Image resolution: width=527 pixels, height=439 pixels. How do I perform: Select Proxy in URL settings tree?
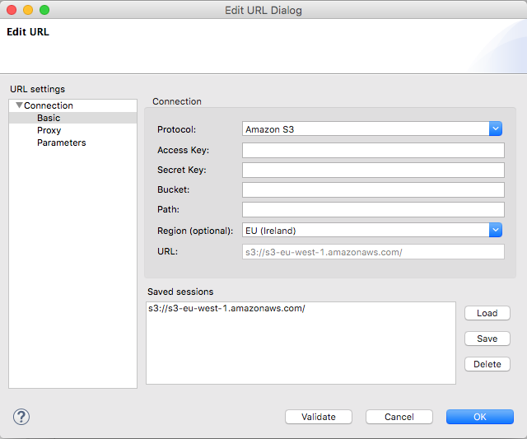click(49, 130)
